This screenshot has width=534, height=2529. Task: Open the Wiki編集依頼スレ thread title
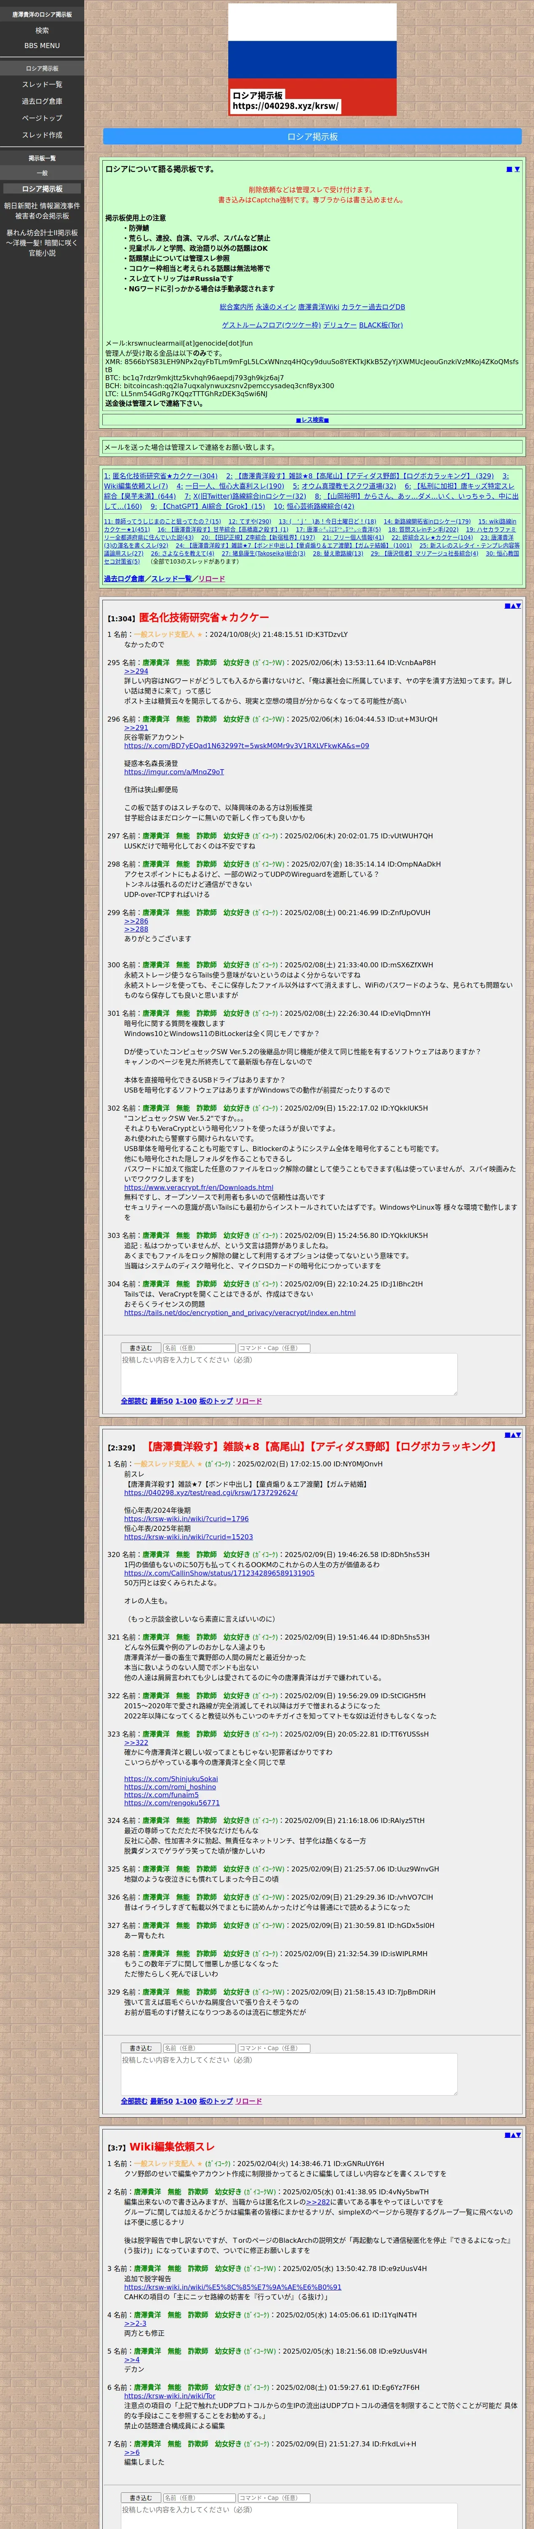172,2146
